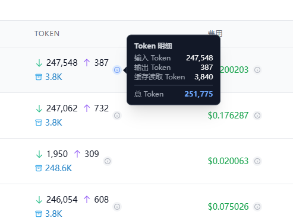Click the highlighted token info icon beside 387
The height and width of the screenshot is (218, 293).
(x=117, y=70)
